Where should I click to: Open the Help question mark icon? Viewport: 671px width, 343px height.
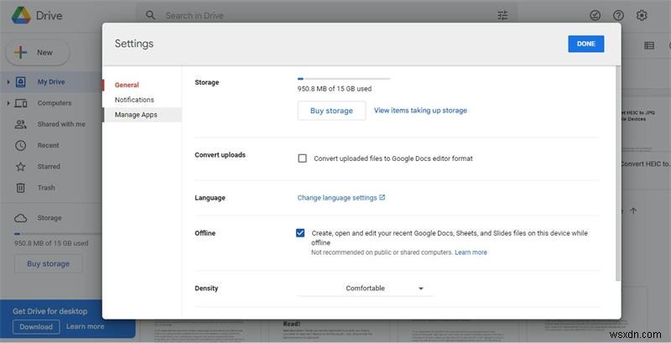click(618, 15)
